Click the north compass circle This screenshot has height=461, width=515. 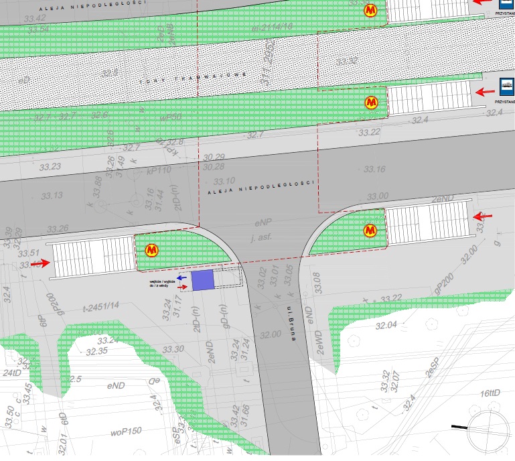click(490, 432)
